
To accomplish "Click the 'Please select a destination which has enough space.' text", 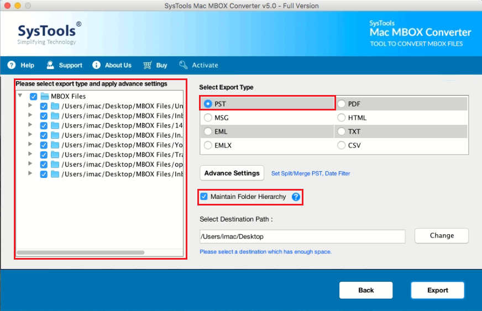I will [x=265, y=252].
